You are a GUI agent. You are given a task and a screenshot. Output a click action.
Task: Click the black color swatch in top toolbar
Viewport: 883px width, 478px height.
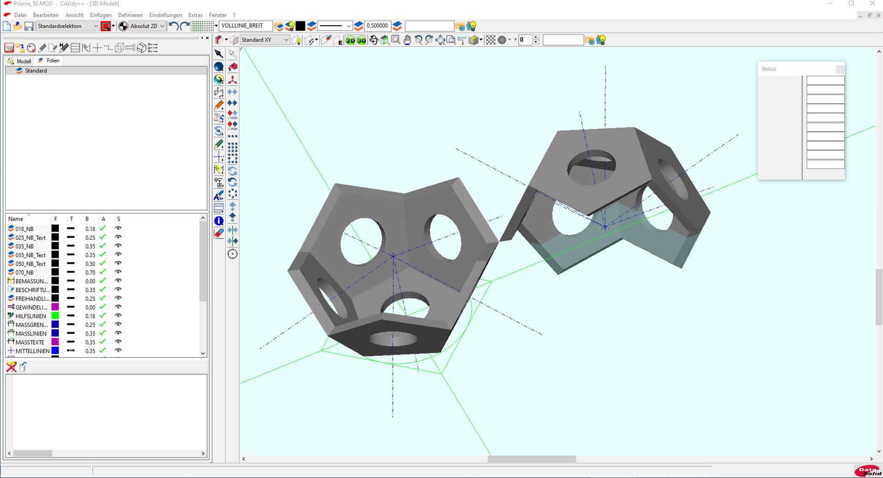[300, 26]
